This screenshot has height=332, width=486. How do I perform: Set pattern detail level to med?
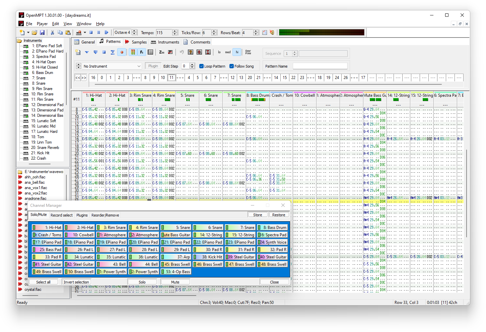pos(228,52)
